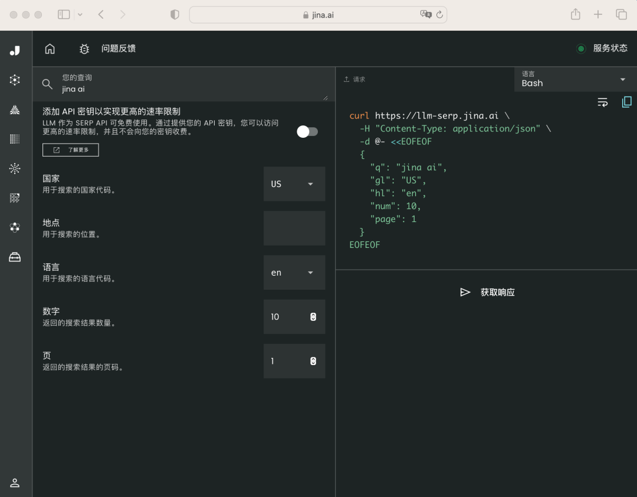Viewport: 637px width, 497px height.
Task: Click the green service status indicator
Action: pos(581,49)
